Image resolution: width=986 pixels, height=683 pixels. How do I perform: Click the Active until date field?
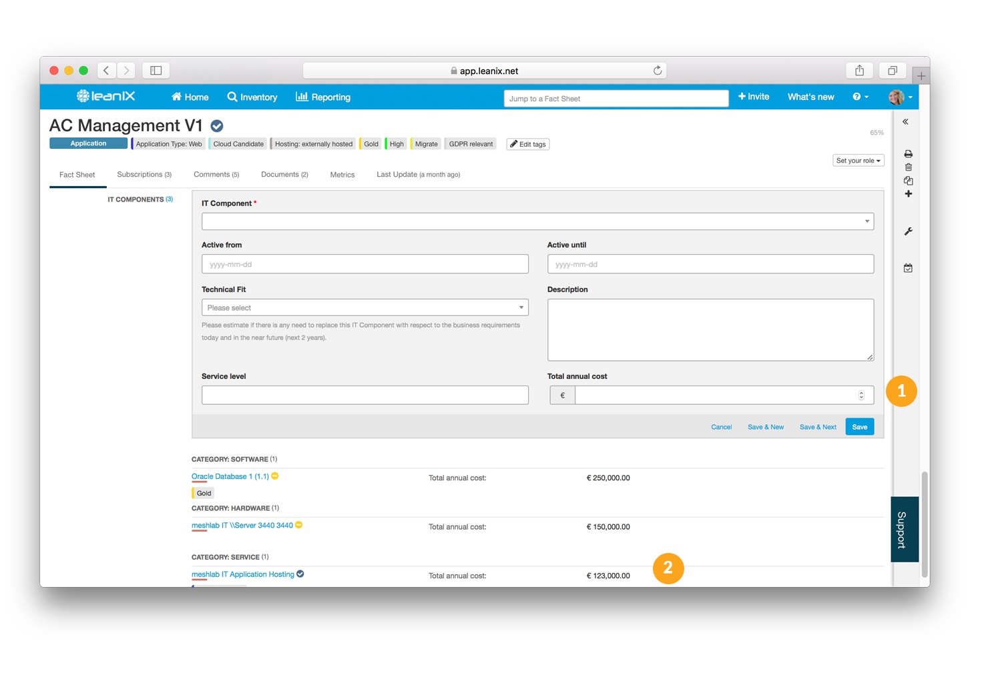[x=710, y=264]
